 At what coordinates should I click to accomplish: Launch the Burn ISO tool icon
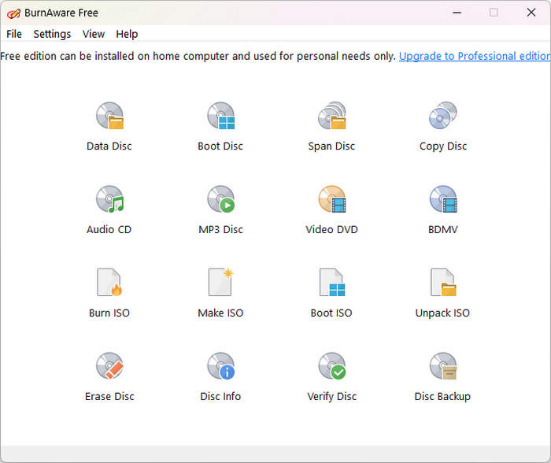[x=109, y=283]
